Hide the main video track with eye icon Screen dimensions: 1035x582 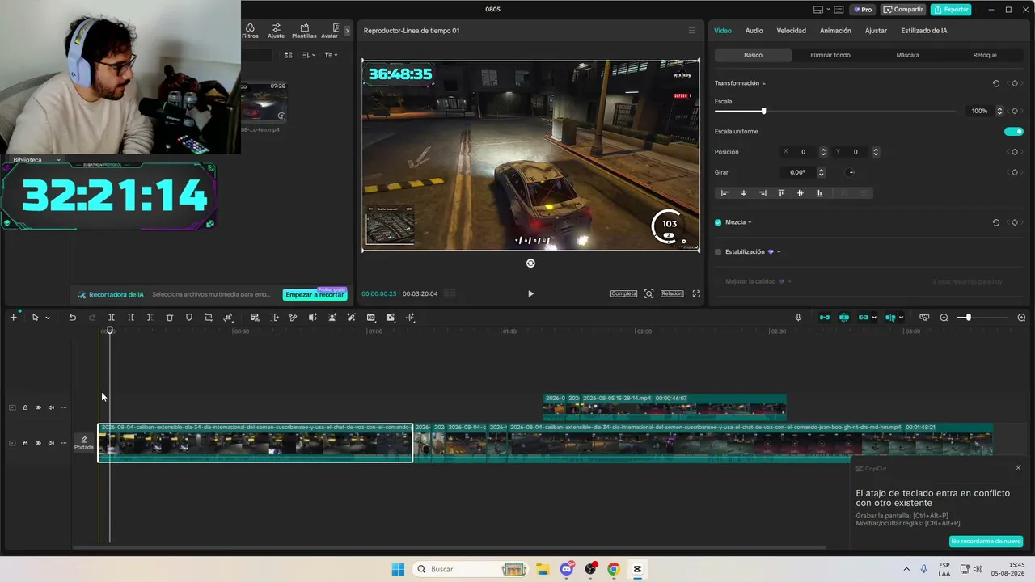click(x=38, y=443)
